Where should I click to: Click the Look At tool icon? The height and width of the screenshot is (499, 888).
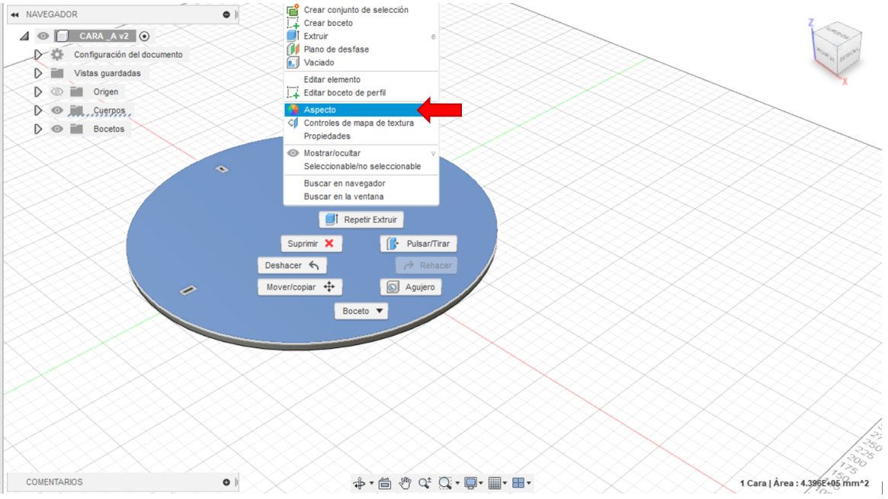click(x=384, y=483)
